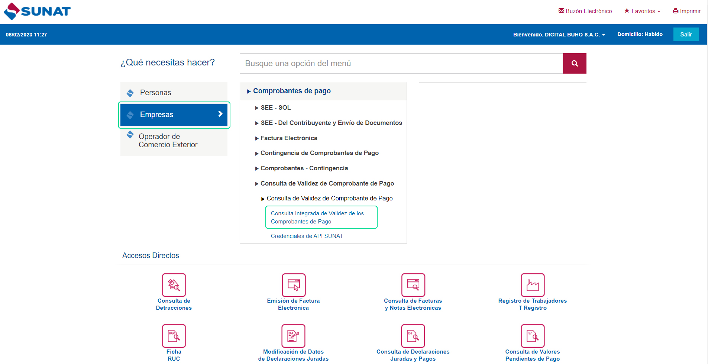Expand the Factura Electrónica submenu
This screenshot has width=708, height=364.
tap(288, 138)
